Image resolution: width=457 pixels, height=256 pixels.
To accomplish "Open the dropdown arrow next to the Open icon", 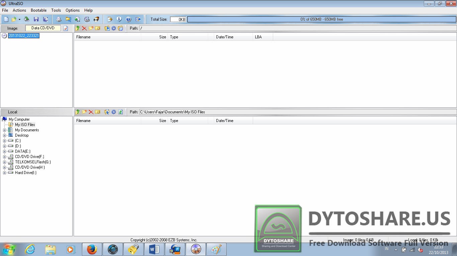I will tap(19, 19).
